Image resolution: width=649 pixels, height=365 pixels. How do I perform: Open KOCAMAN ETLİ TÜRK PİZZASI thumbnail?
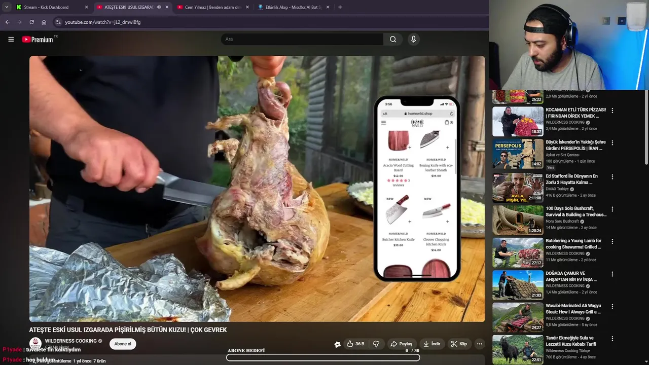point(518,122)
